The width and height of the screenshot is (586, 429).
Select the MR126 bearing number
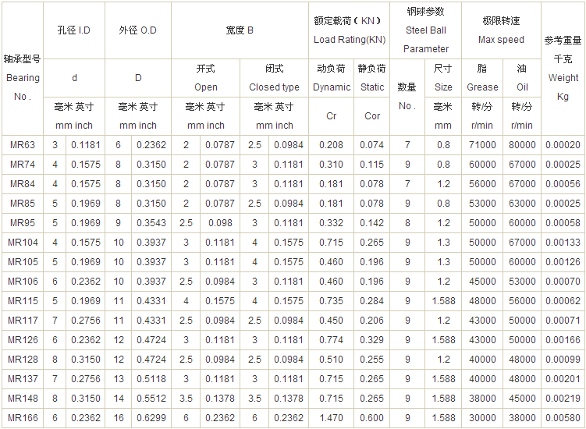[x=23, y=339]
